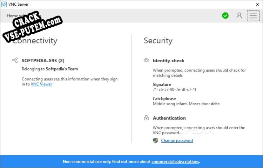Image resolution: width=263 pixels, height=168 pixels.
Task: Click the signature value 71-c6-57-90-7e-df-c7-1f
Action: [x=175, y=89]
